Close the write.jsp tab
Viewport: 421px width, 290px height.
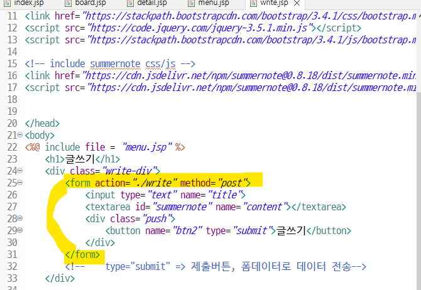(x=297, y=3)
